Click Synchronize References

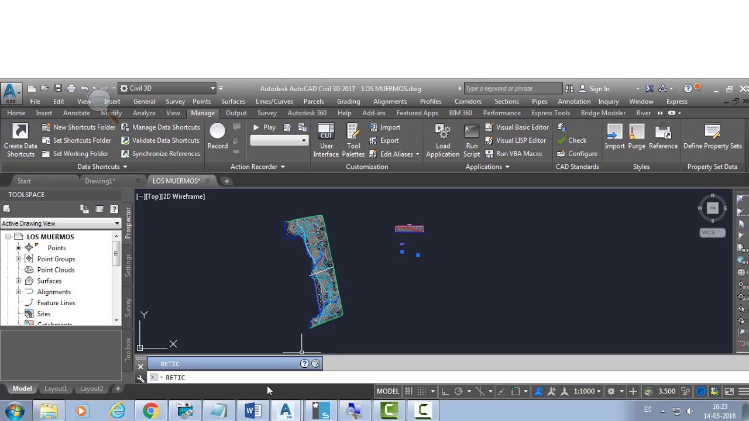pyautogui.click(x=160, y=154)
